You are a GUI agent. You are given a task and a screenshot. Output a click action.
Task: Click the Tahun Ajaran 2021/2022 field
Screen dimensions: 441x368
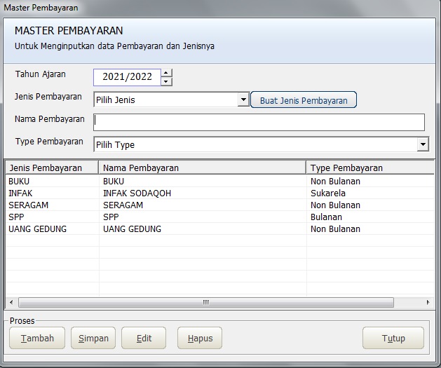click(127, 77)
